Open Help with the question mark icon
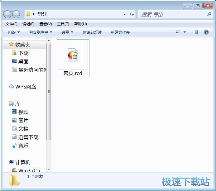The width and height of the screenshot is (216, 191). pyautogui.click(x=206, y=32)
